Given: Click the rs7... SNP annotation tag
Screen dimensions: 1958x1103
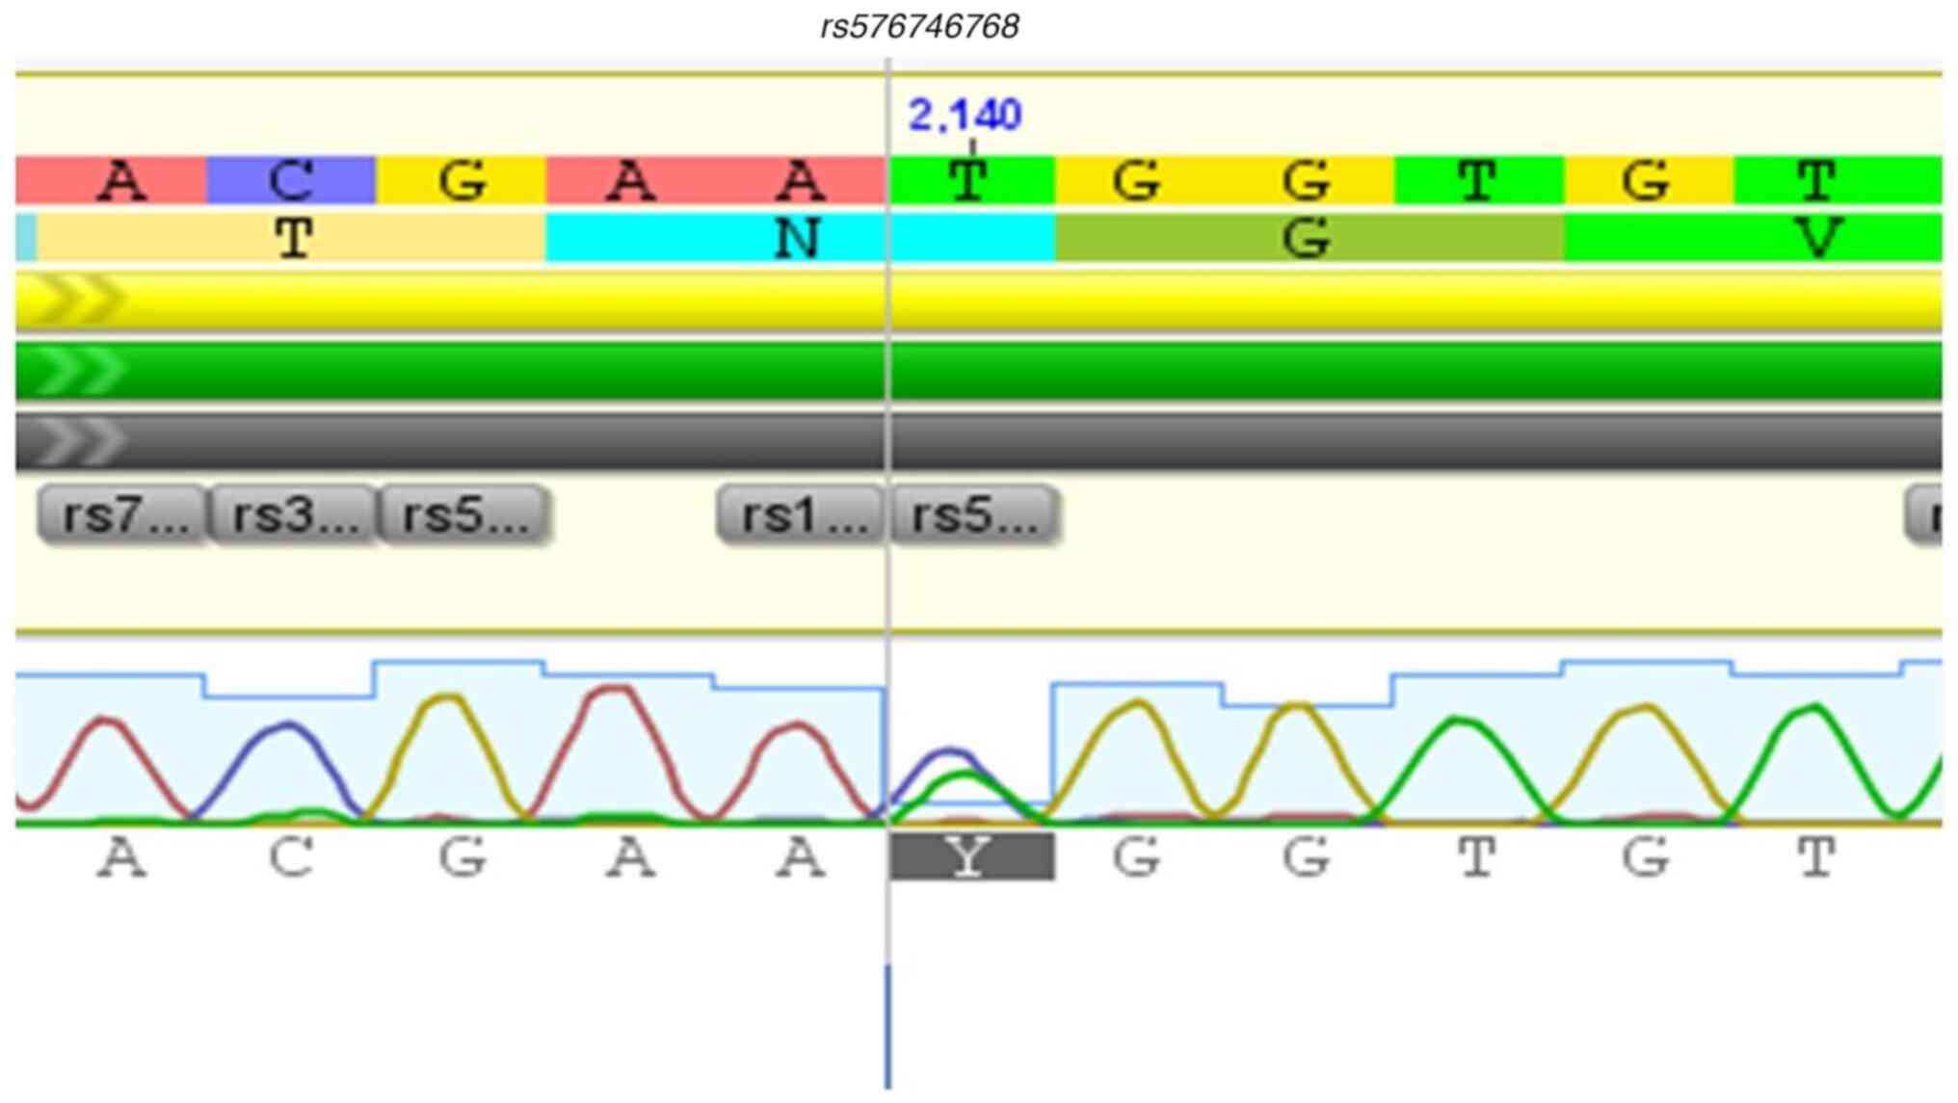Looking at the screenshot, I should pyautogui.click(x=121, y=515).
